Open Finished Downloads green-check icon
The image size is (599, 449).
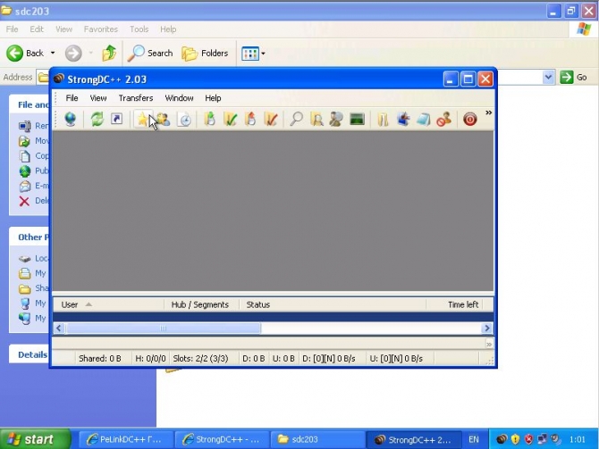[x=230, y=120]
